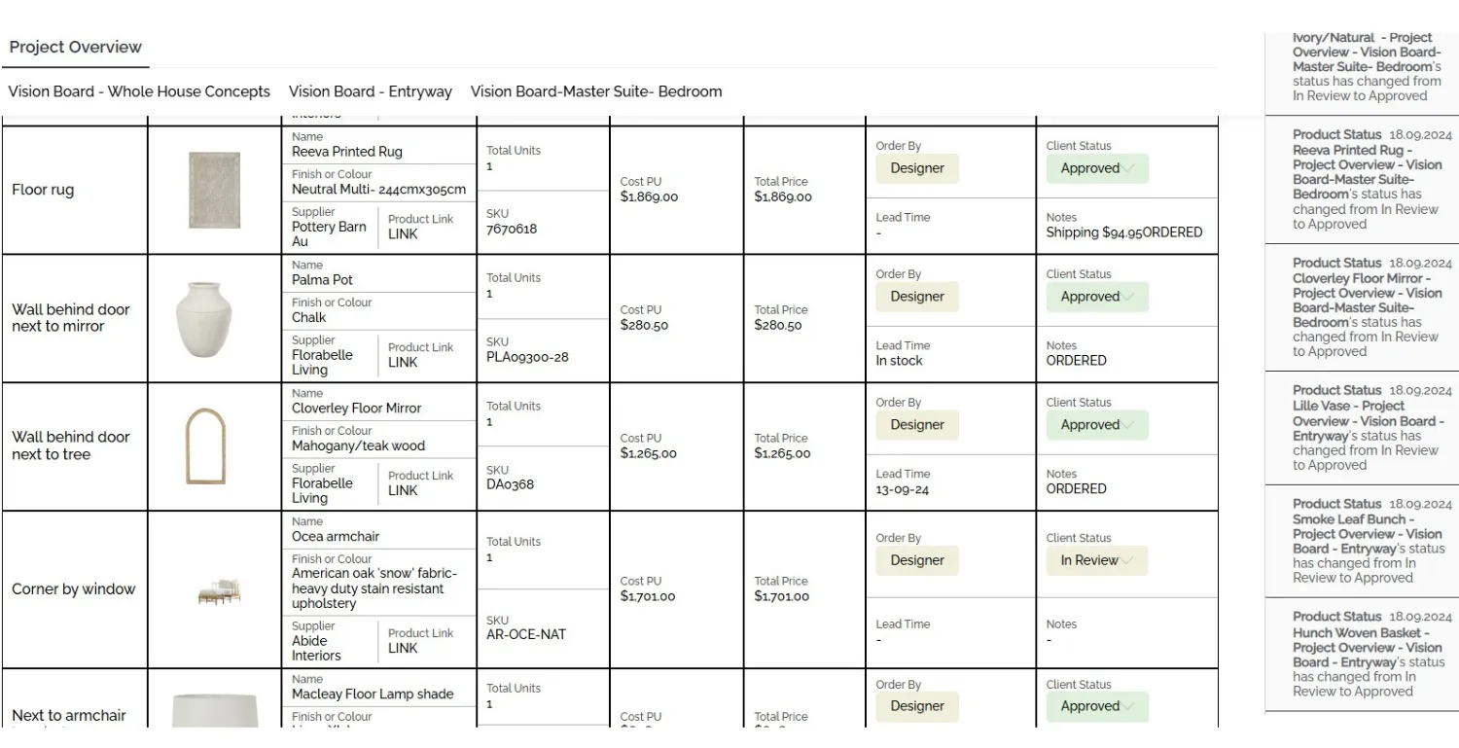This screenshot has width=1459, height=748.
Task: Select the Vision Board-Master Suite- Bedroom tab
Action: point(595,91)
